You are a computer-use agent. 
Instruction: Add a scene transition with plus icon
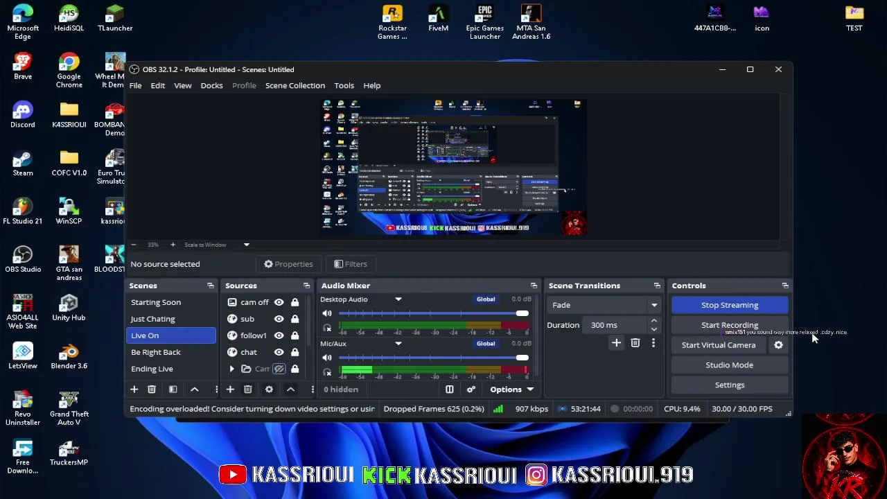[616, 343]
